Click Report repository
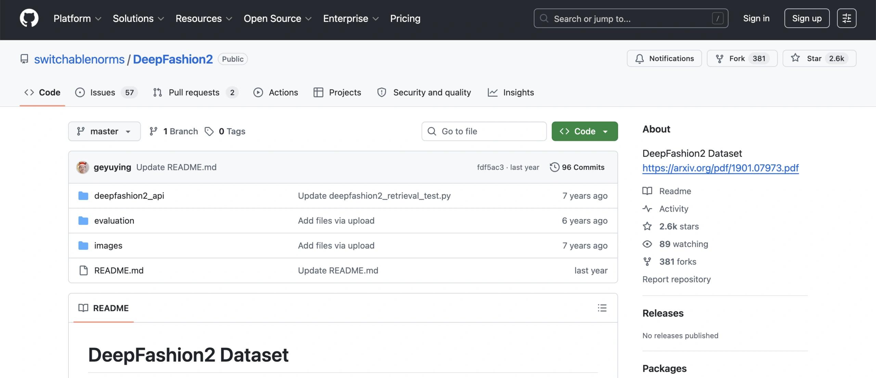 click(x=677, y=279)
